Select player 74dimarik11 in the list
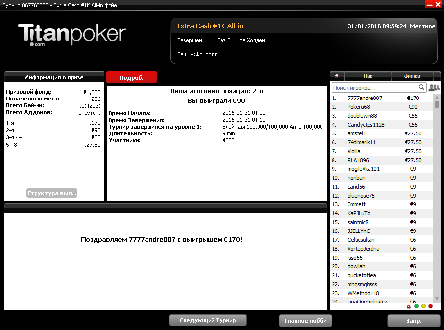This screenshot has width=444, height=330. [381, 142]
